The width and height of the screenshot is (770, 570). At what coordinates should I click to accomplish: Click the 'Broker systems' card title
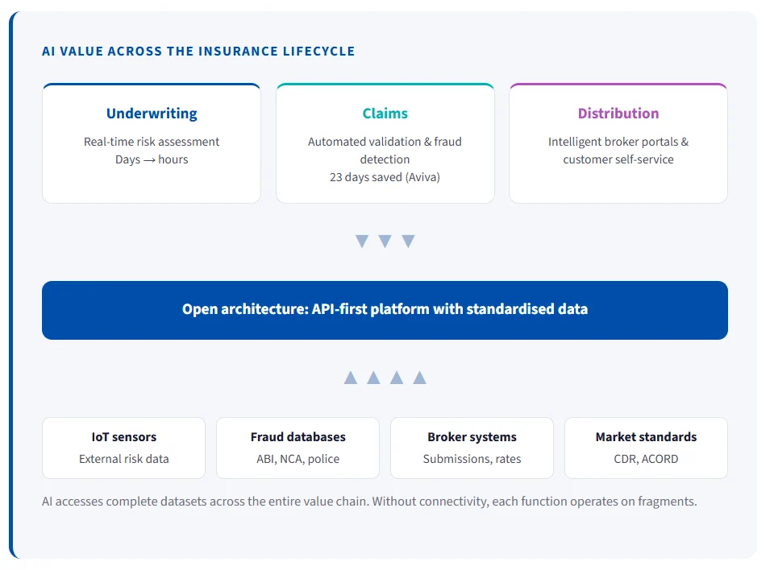(472, 436)
